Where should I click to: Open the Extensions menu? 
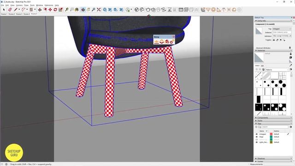(x=49, y=5)
